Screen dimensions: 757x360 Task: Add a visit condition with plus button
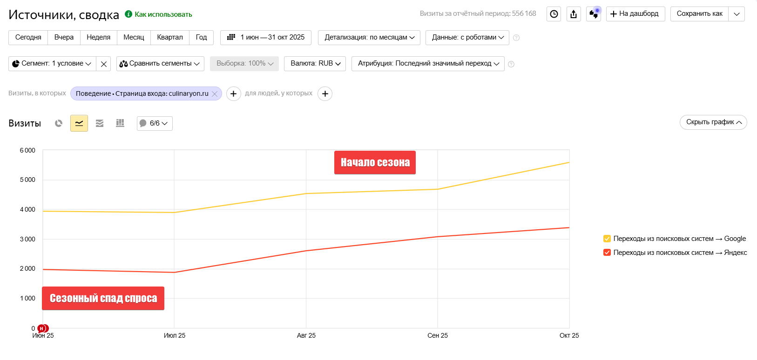[233, 93]
